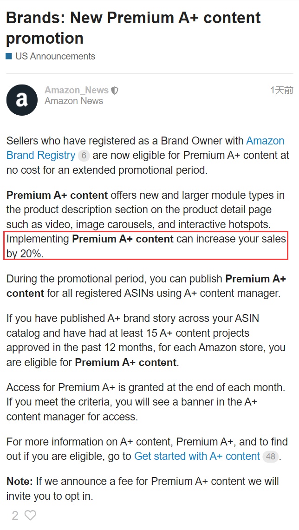Viewport: 299px width, 530px height.
Task: Click the click-count badge showing 6
Action: click(84, 156)
